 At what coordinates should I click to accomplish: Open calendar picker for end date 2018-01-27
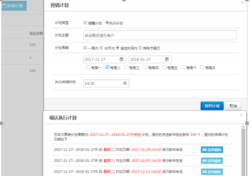click(167, 59)
